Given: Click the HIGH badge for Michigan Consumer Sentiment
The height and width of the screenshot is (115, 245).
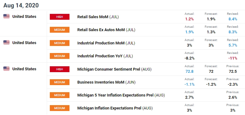Looking at the screenshot, I should 60,69.
